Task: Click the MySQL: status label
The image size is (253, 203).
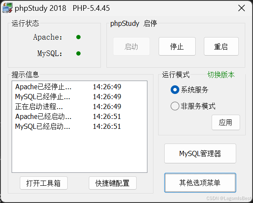Action: coord(50,53)
